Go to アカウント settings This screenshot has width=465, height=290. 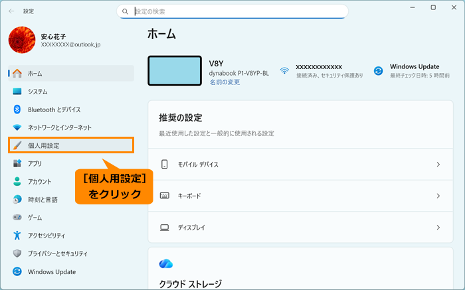point(71,181)
